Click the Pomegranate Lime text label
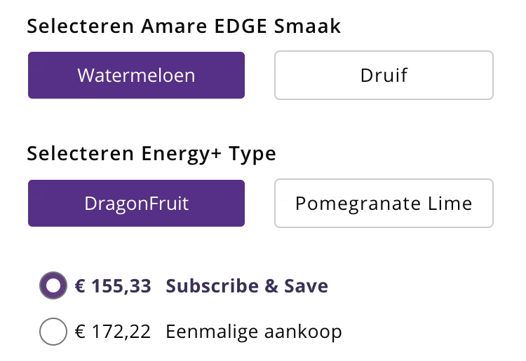Screen dimensions: 526x361 [384, 203]
